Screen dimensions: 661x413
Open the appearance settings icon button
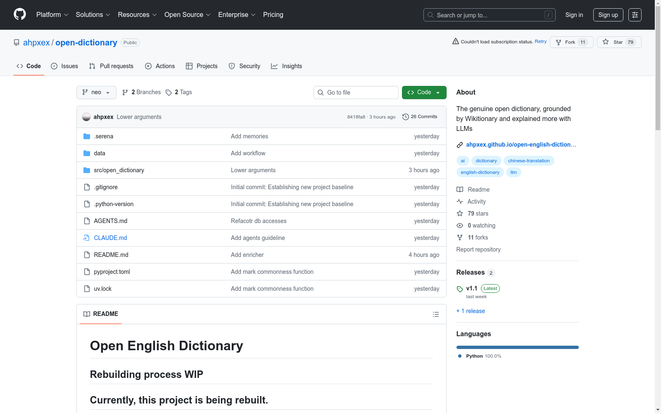coord(635,15)
